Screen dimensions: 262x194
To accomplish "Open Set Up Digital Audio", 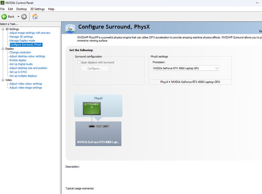I will pyautogui.click(x=21, y=64).
